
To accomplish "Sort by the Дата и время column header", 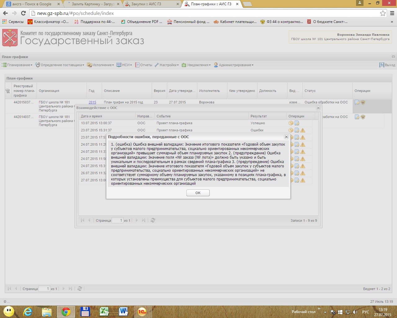I will (107, 116).
